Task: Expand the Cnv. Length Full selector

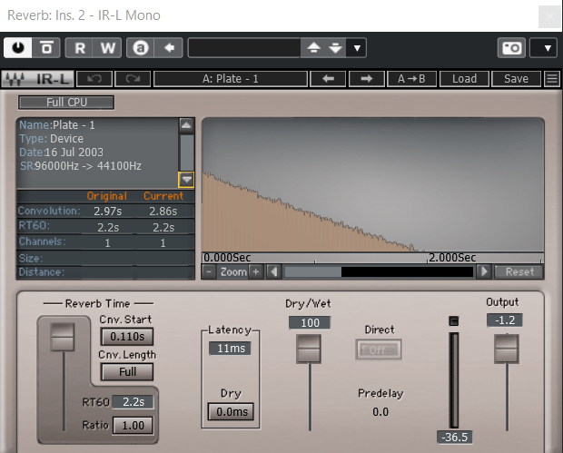Action: coord(125,371)
